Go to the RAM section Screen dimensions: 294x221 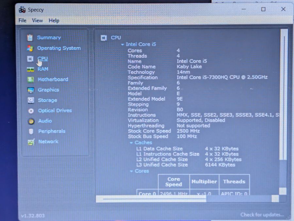[x=43, y=69]
